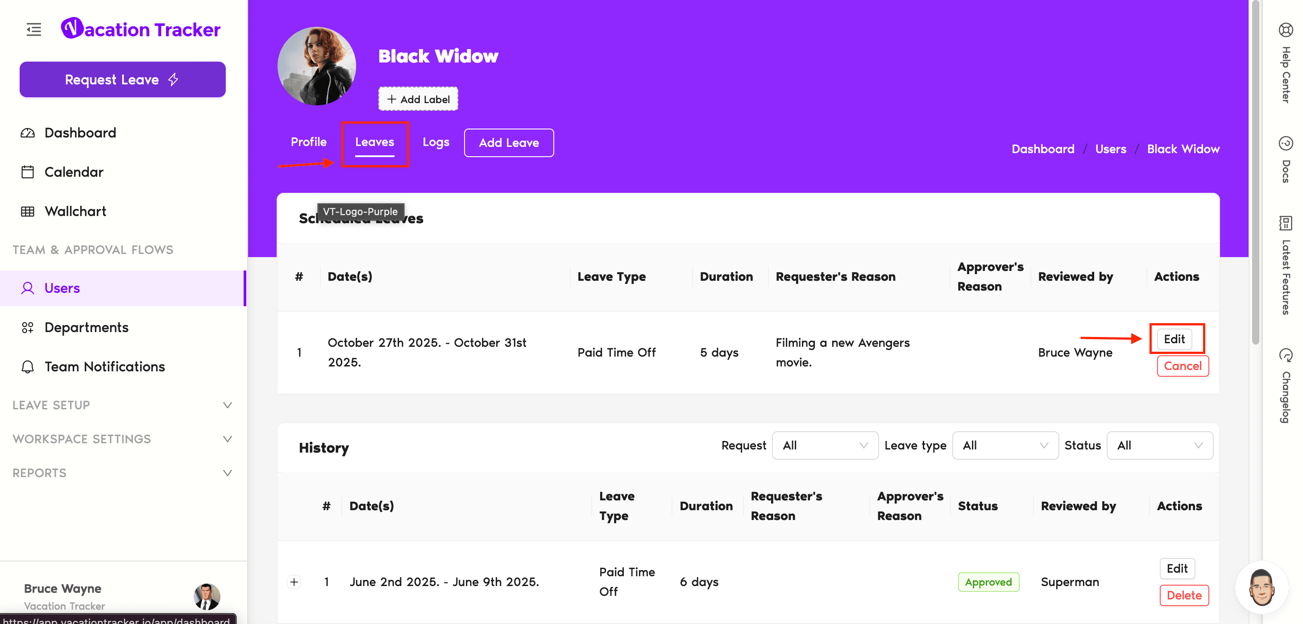Open Team Notifications bell icon
1303x624 pixels.
coord(27,366)
